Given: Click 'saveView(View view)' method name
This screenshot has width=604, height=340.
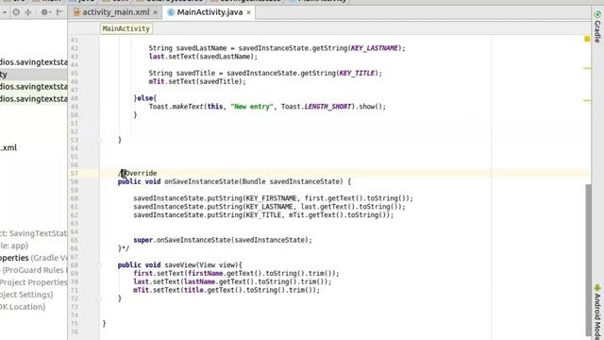Looking at the screenshot, I should pos(201,265).
